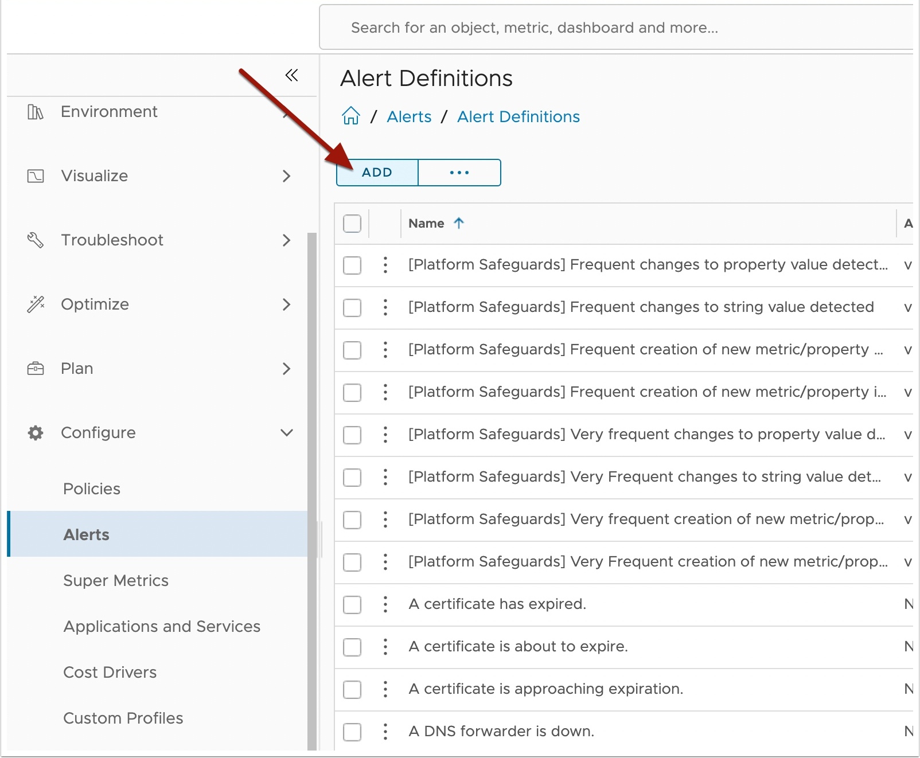Tick checkbox for 'Frequent changes to string value detected'
920x758 pixels.
tap(352, 307)
